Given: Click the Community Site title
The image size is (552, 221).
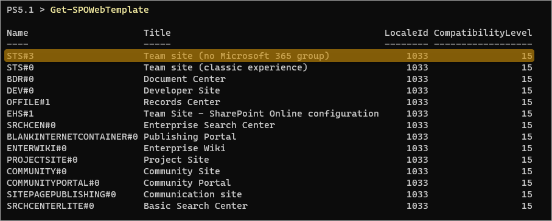Looking at the screenshot, I should (181, 171).
